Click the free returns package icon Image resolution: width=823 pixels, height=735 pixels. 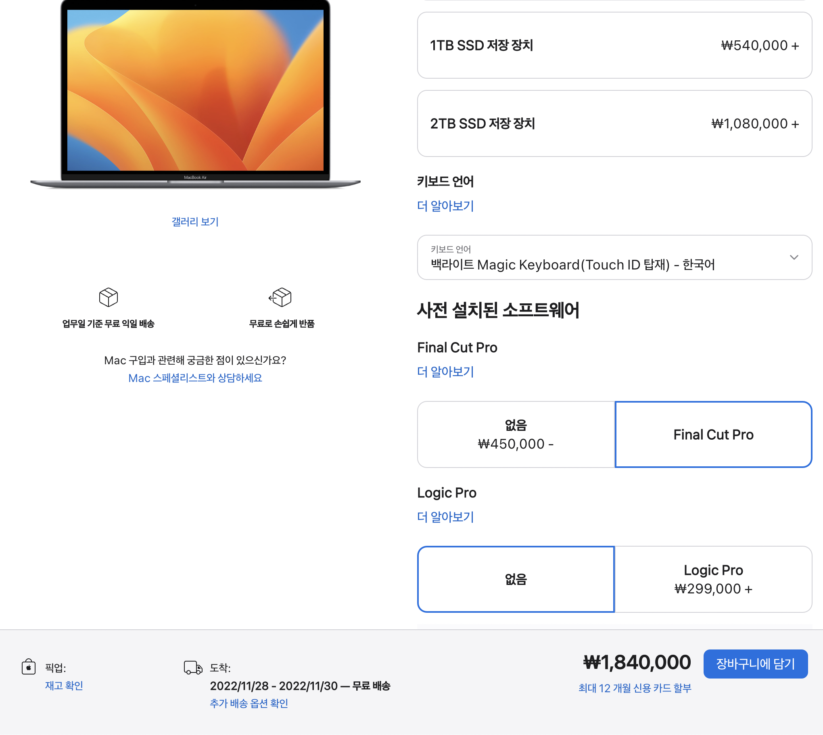(280, 298)
